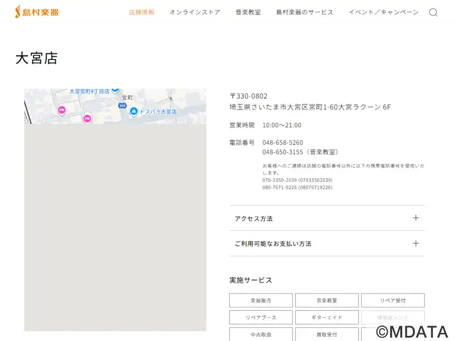Click the plus icon beside アクセス方法
Viewport: 455px width, 341px height.
coord(416,218)
